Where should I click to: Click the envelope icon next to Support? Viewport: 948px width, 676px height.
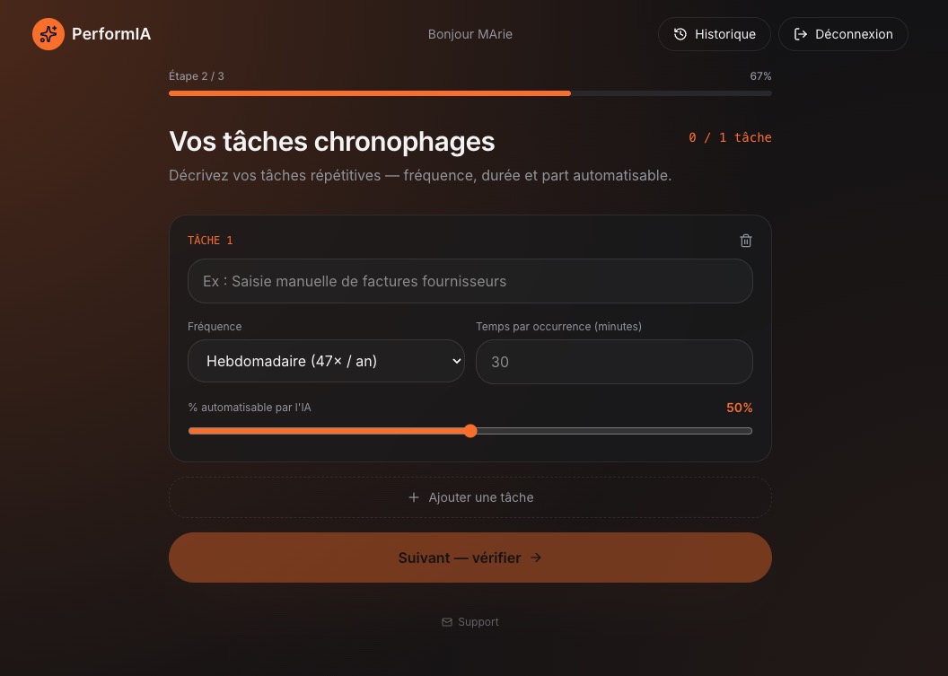[x=447, y=622]
